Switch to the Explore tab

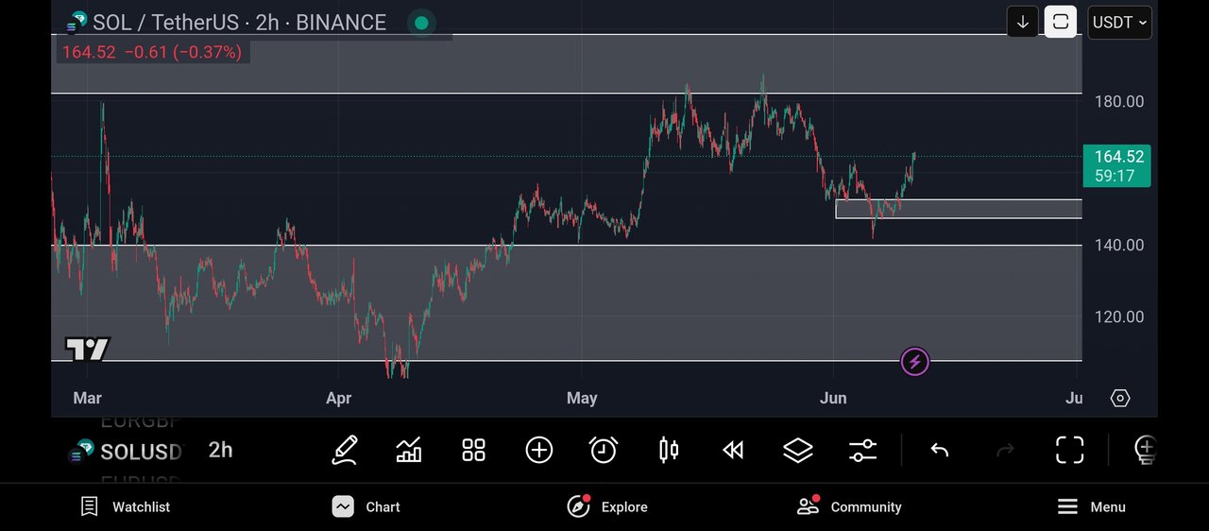coord(607,507)
